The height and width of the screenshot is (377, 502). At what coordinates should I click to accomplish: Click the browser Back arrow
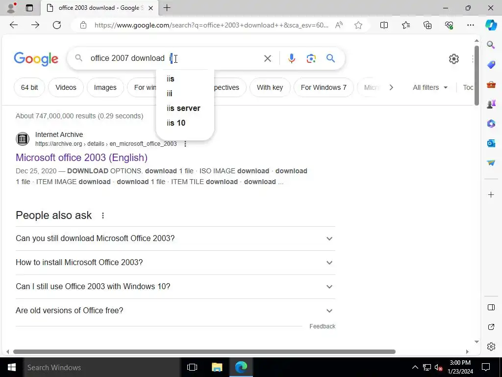pos(14,25)
